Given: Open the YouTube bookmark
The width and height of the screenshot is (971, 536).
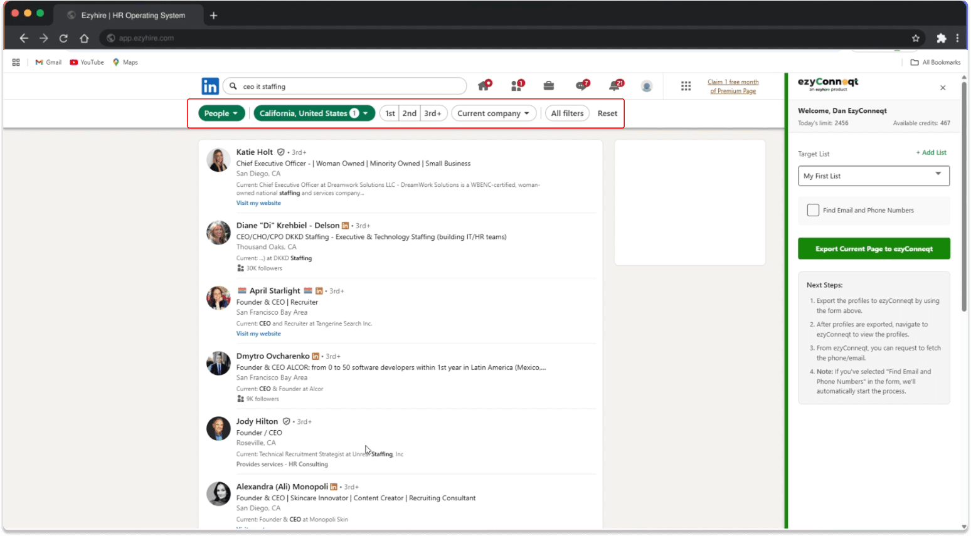Looking at the screenshot, I should pos(87,62).
